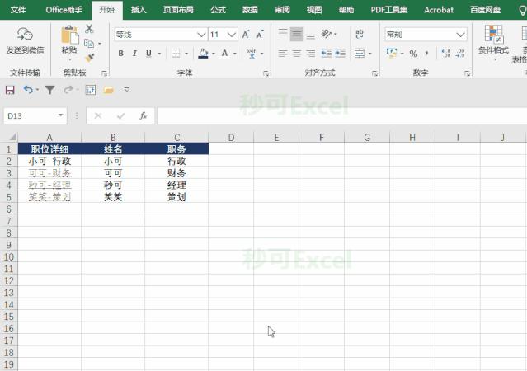
Task: Toggle Italic formatting
Action: pos(134,54)
